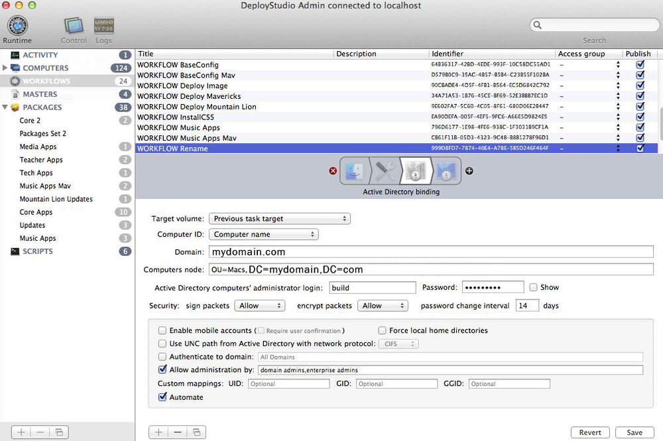Click the administrator login field

(373, 288)
